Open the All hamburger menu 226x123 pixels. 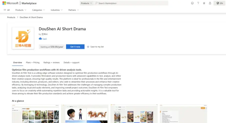6,10
